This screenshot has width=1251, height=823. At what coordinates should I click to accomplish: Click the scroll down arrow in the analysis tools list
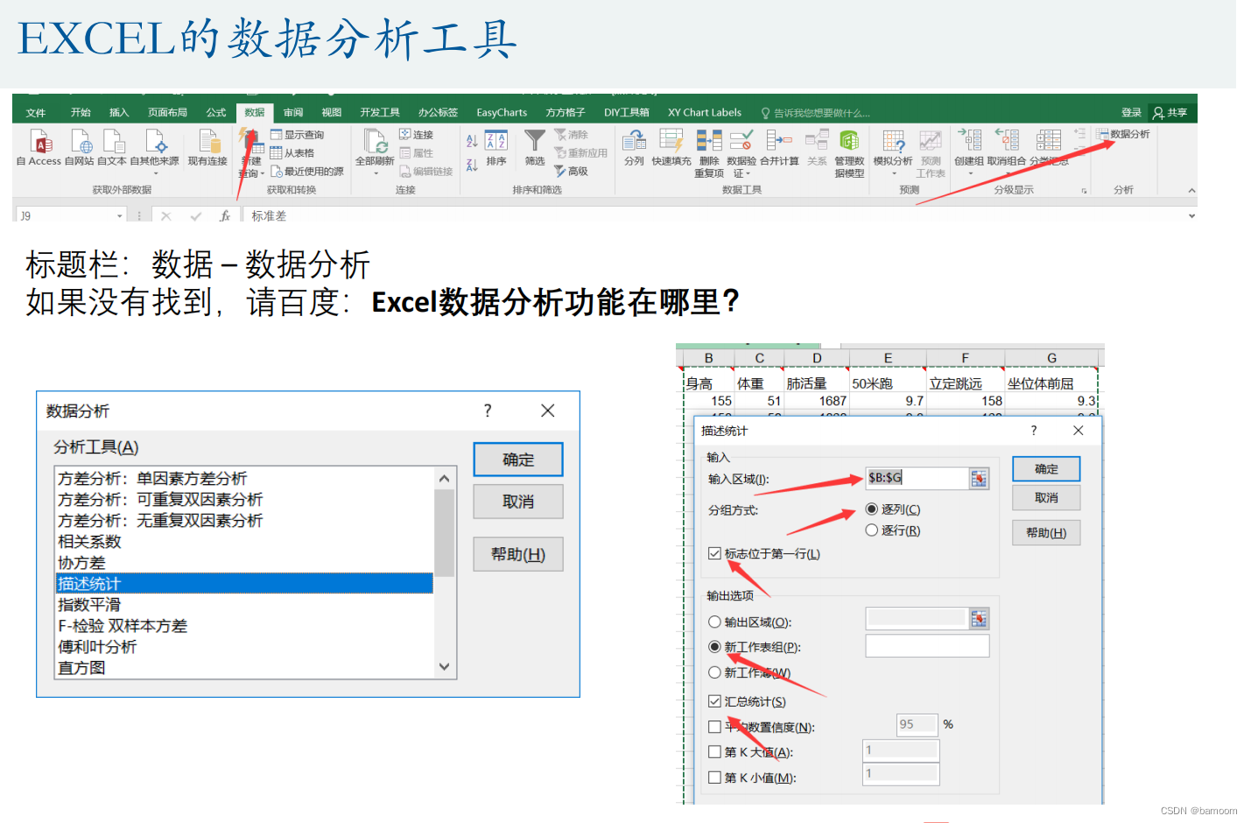tap(445, 667)
